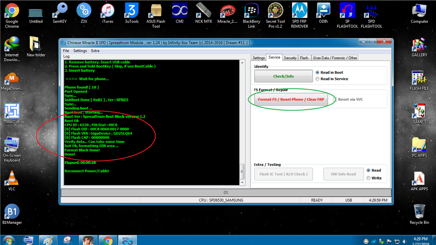Image resolution: width=436 pixels, height=245 pixels.
Task: Open Paint from the taskbar
Action: click(x=48, y=241)
